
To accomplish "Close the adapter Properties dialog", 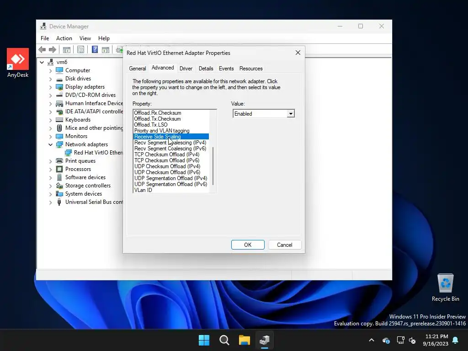I will tap(298, 53).
